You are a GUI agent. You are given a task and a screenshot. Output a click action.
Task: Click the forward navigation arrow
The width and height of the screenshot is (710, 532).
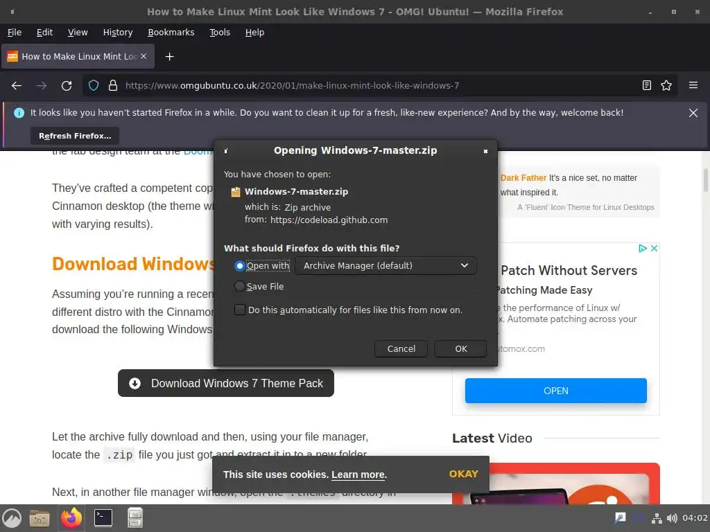tap(42, 85)
